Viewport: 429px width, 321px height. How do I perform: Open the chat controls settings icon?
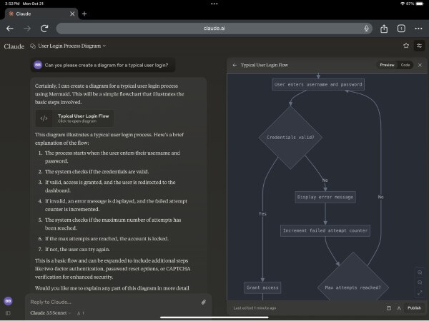pyautogui.click(x=419, y=46)
